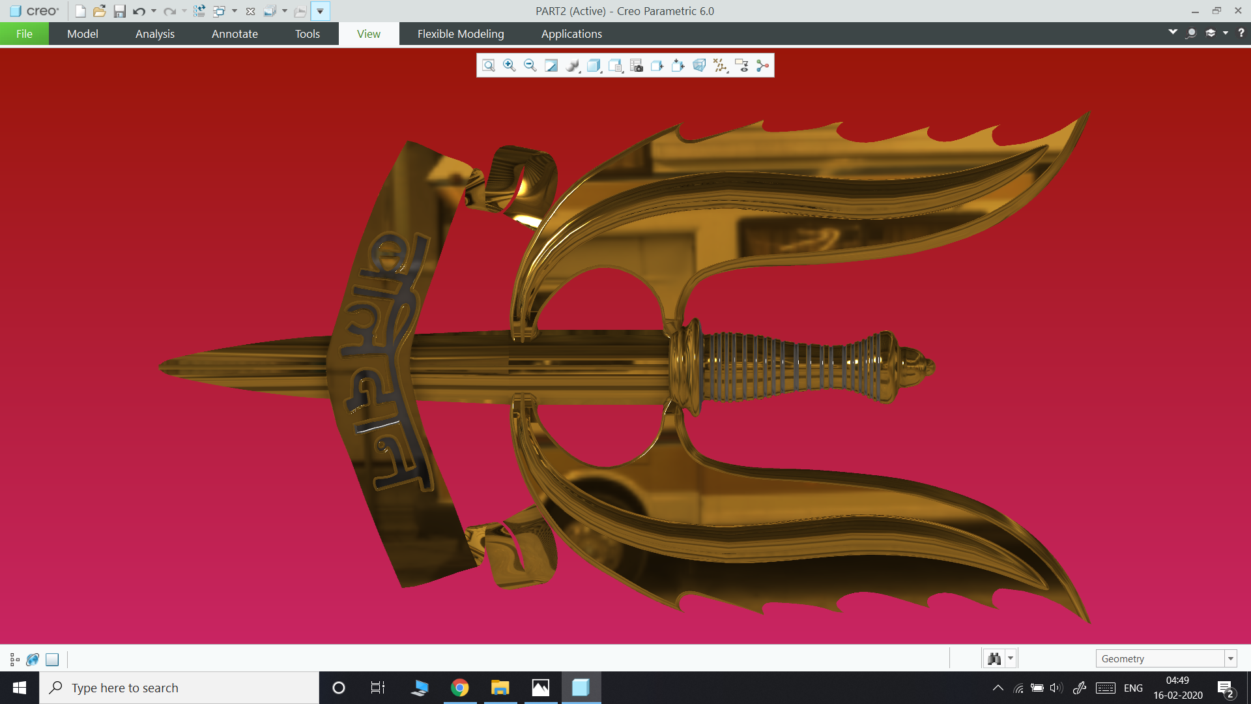This screenshot has width=1251, height=704.
Task: Click the Repaint screen icon
Action: pos(551,65)
